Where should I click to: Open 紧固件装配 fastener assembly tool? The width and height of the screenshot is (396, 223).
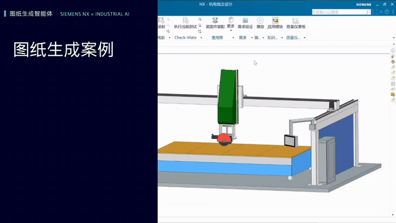215,23
